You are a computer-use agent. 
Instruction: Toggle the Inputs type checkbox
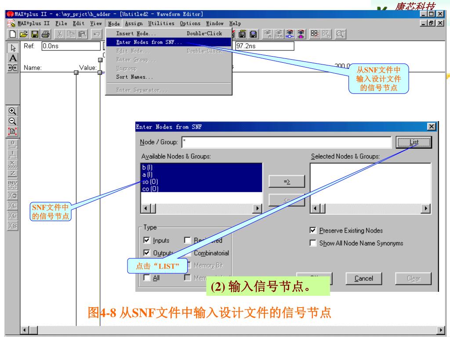[147, 240]
